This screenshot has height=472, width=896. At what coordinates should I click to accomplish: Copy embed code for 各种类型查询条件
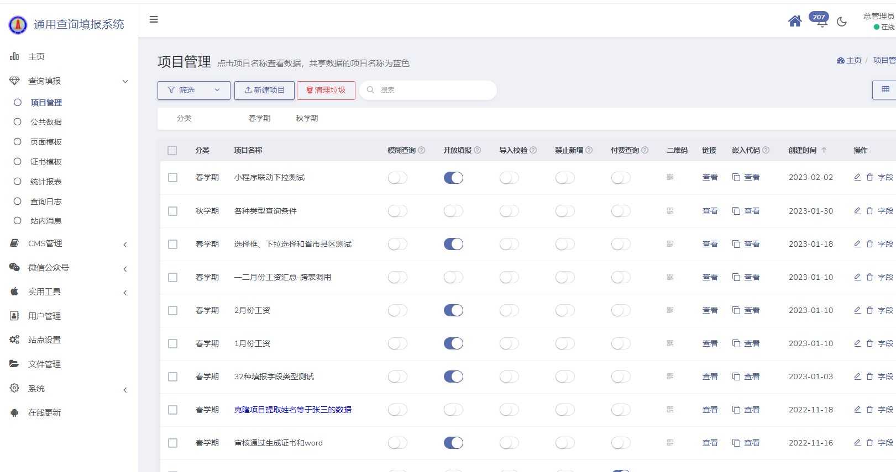(736, 211)
